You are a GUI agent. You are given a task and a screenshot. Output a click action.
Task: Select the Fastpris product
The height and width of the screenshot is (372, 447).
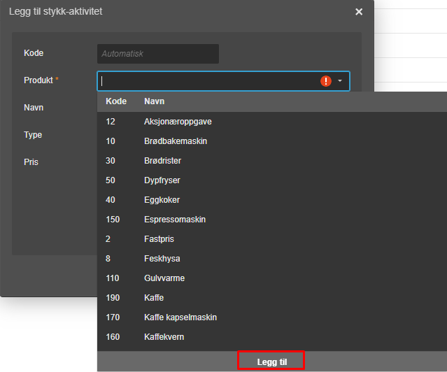[x=272, y=239]
